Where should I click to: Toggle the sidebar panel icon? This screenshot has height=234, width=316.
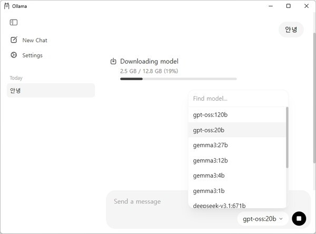coord(14,22)
